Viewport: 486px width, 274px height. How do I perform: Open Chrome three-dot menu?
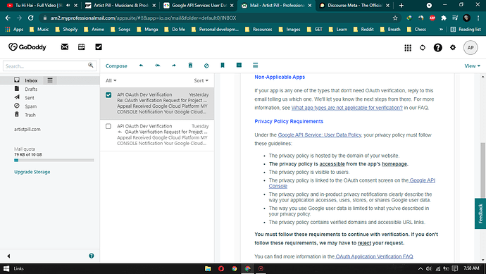click(479, 18)
